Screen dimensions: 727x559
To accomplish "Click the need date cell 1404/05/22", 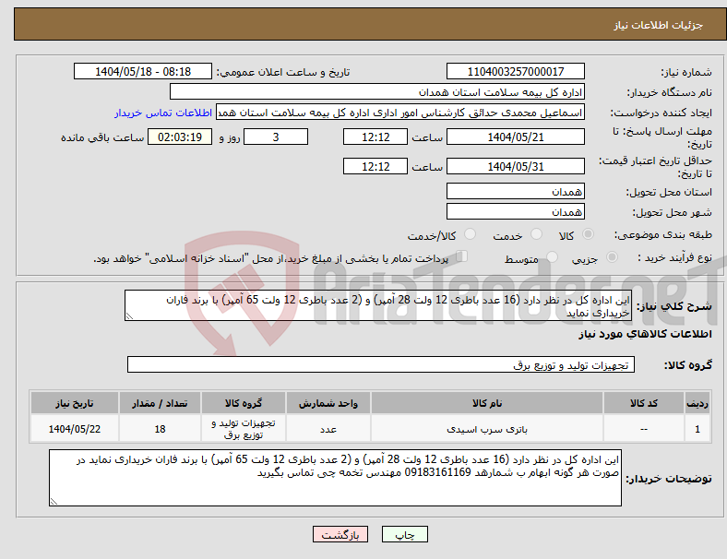I will tap(75, 428).
